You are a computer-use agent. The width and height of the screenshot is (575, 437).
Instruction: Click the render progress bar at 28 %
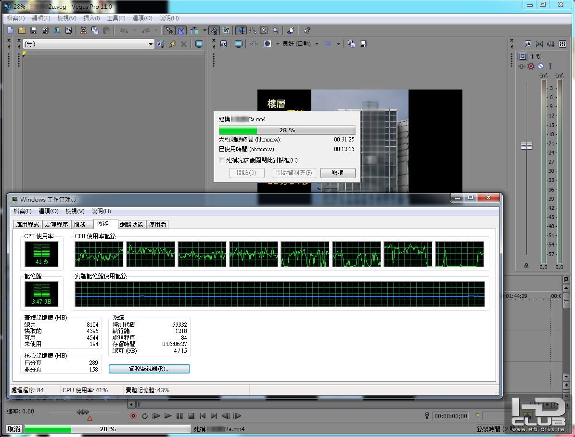point(287,130)
